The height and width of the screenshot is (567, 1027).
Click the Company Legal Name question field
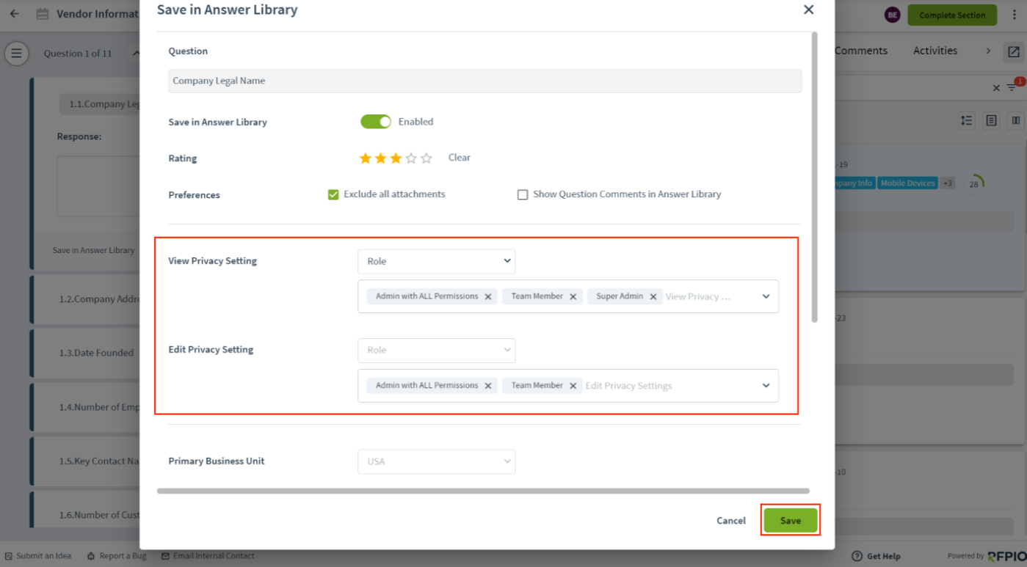[x=485, y=81]
